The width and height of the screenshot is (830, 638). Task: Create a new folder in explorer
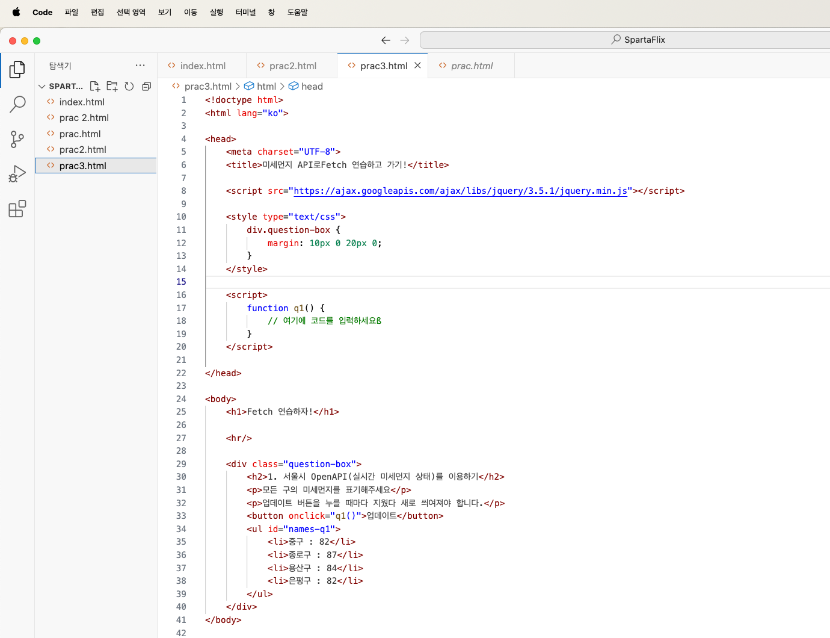tap(112, 87)
